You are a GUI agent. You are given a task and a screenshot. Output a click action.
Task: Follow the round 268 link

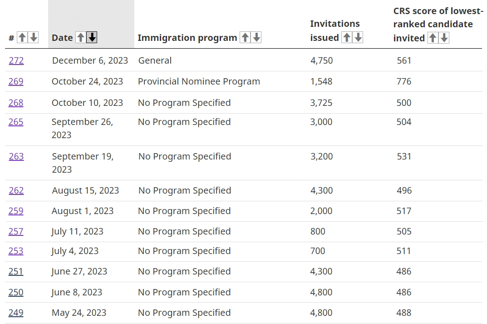16,103
